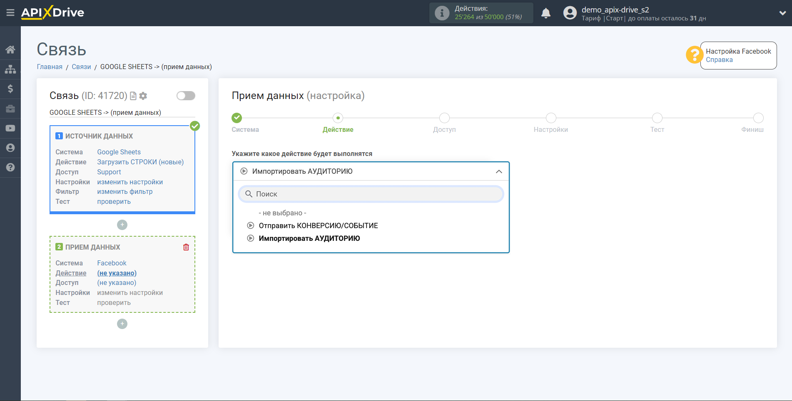Viewport: 792px width, 401px height.
Task: Click the receiver access '(не указано)' link
Action: [117, 282]
